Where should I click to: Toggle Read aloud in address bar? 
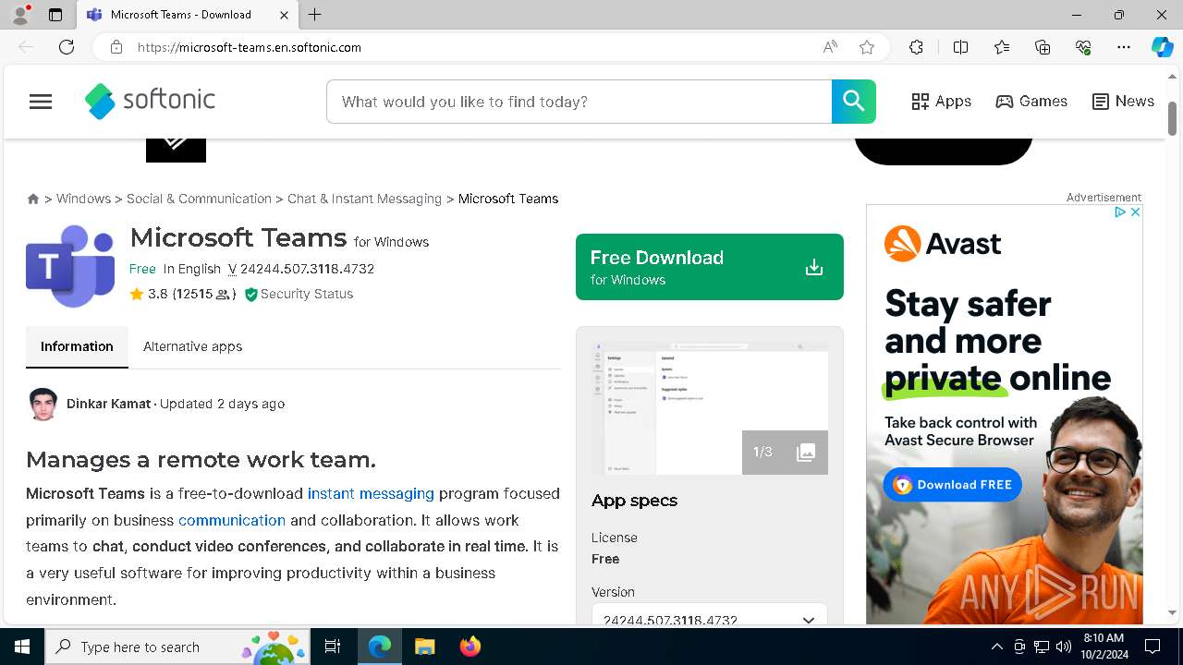coord(830,47)
